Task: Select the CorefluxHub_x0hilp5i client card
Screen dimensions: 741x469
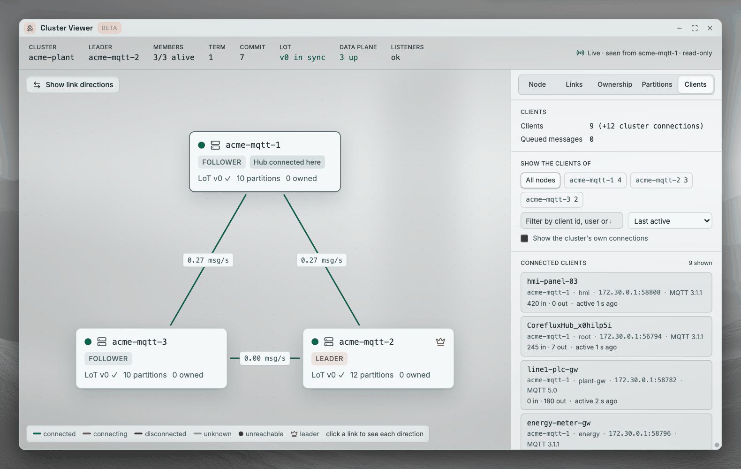Action: point(616,336)
